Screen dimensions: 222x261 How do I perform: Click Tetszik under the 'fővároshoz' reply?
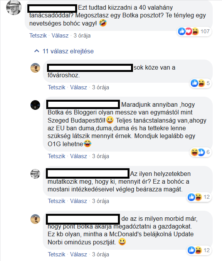click(x=56, y=87)
